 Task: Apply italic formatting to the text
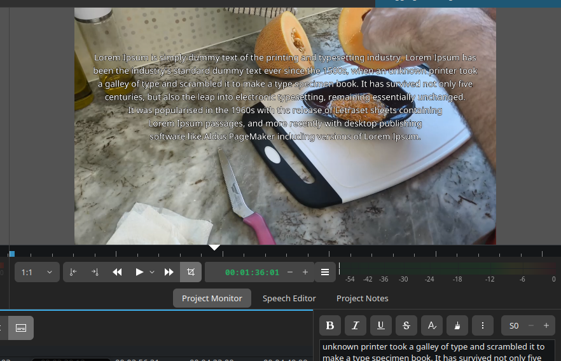(356, 325)
